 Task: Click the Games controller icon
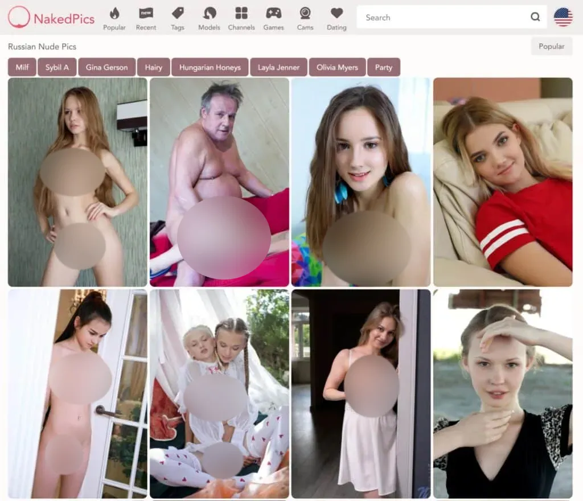[x=273, y=13]
